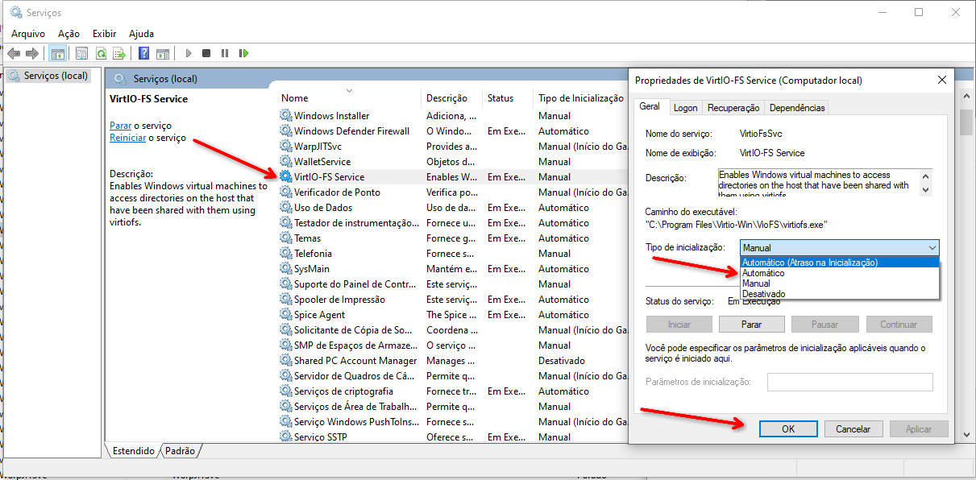Click the Restart Service toolbar icon
This screenshot has height=480, width=976.
[243, 53]
